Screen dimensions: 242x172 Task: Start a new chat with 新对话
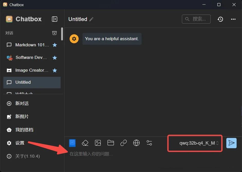coord(22,104)
